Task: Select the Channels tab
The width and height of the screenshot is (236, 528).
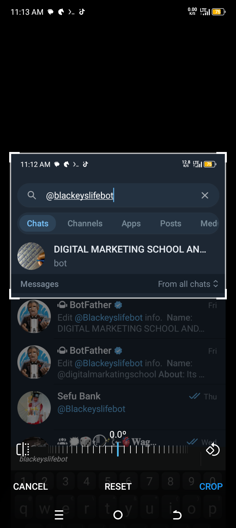Action: point(85,223)
